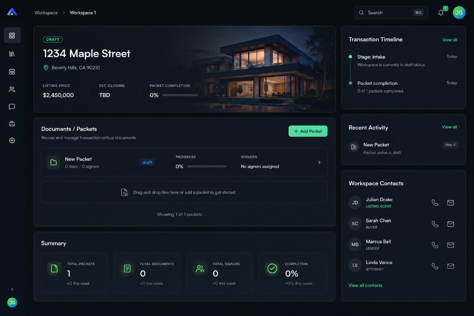Click 'Showing 1 of 1 packets' text
This screenshot has width=474, height=316.
180,215
